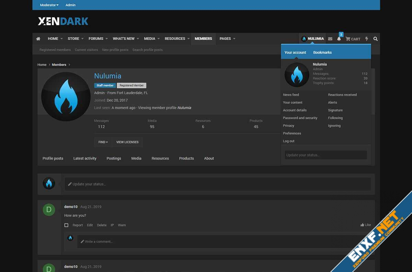412x272 pixels.
Task: Click the small flame avatar beside Write a comment
Action: (x=70, y=238)
